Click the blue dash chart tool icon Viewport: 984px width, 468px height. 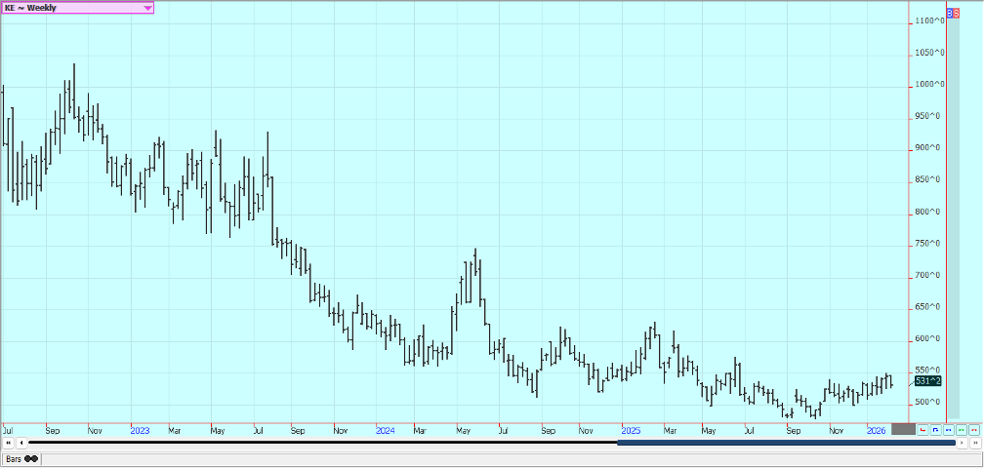pos(948,429)
